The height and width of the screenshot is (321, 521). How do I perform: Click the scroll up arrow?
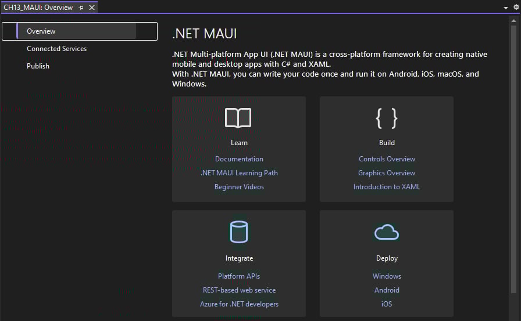(x=513, y=20)
